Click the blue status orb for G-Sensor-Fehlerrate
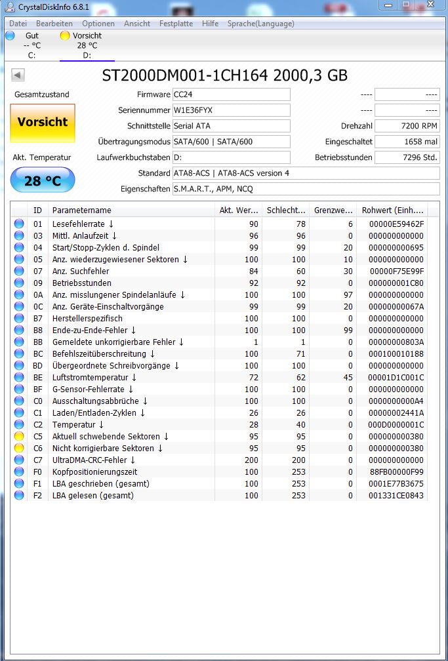Screen dimensions: 448x661 coord(19,389)
